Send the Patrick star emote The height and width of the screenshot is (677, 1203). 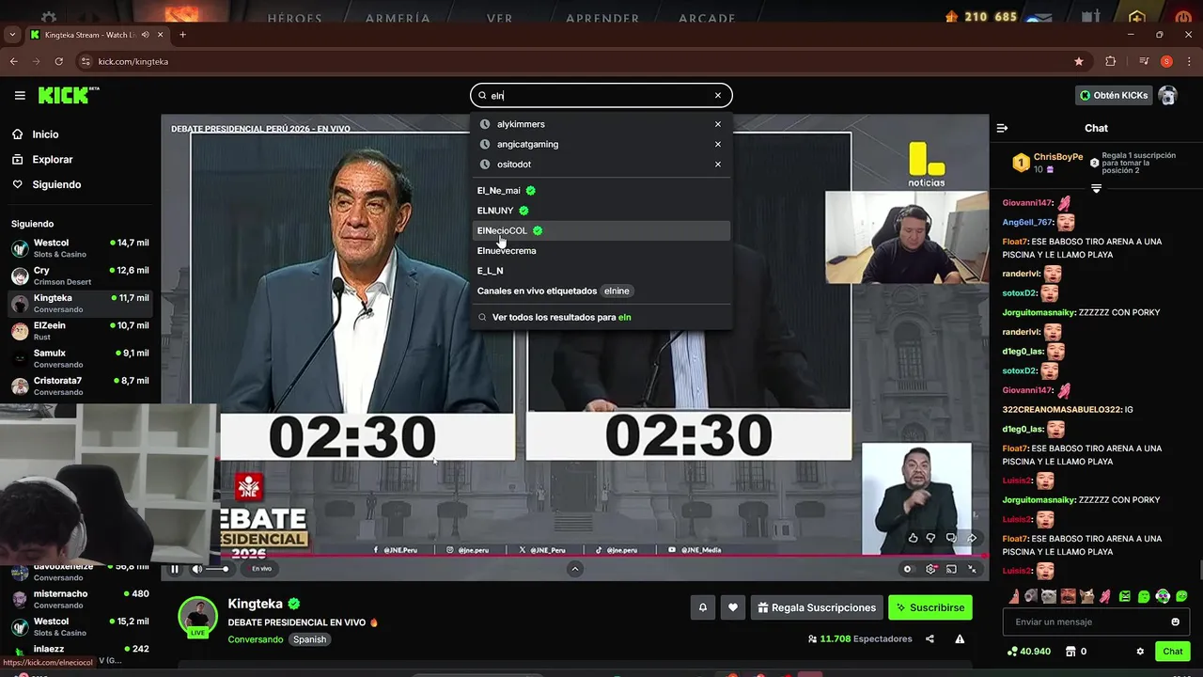click(1014, 596)
